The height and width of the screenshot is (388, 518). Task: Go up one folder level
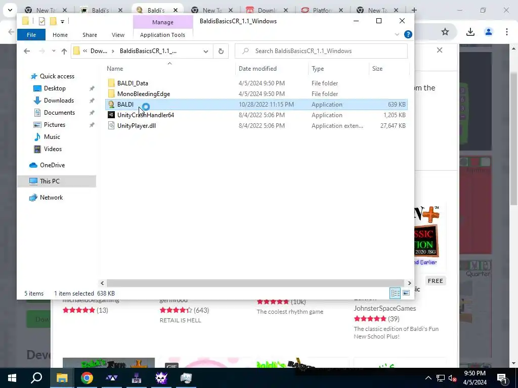point(64,51)
